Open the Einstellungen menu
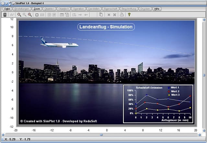Screen dimensions: 207x143 pos(22,9)
